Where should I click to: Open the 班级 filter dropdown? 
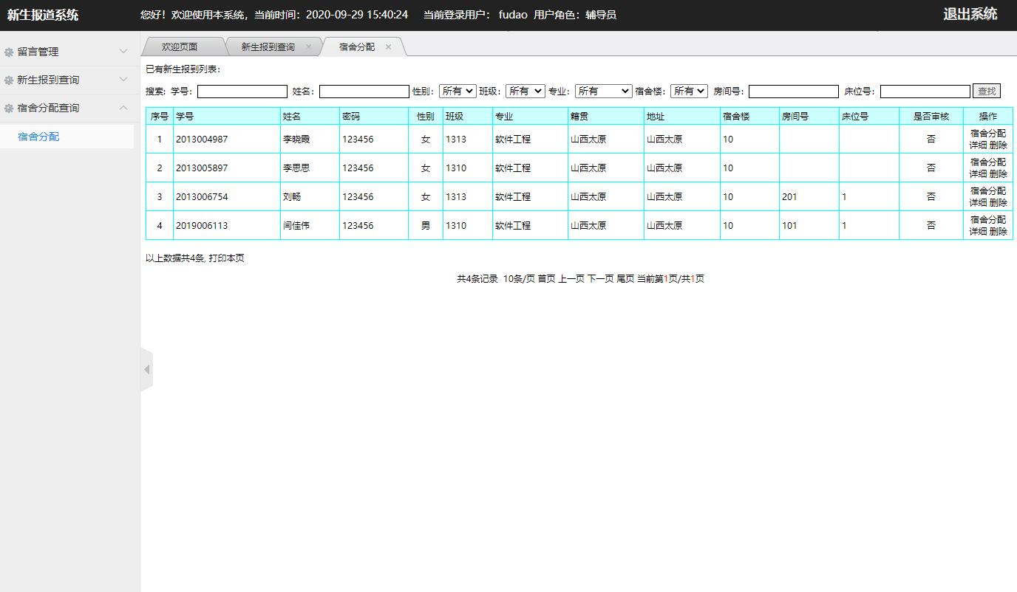pos(525,91)
